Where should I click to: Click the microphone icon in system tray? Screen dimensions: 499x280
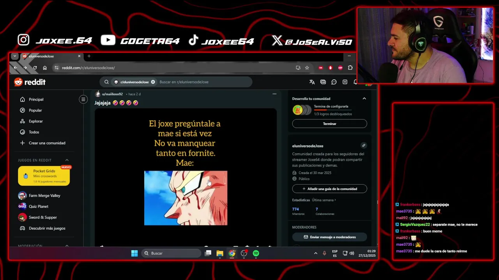pos(324,253)
